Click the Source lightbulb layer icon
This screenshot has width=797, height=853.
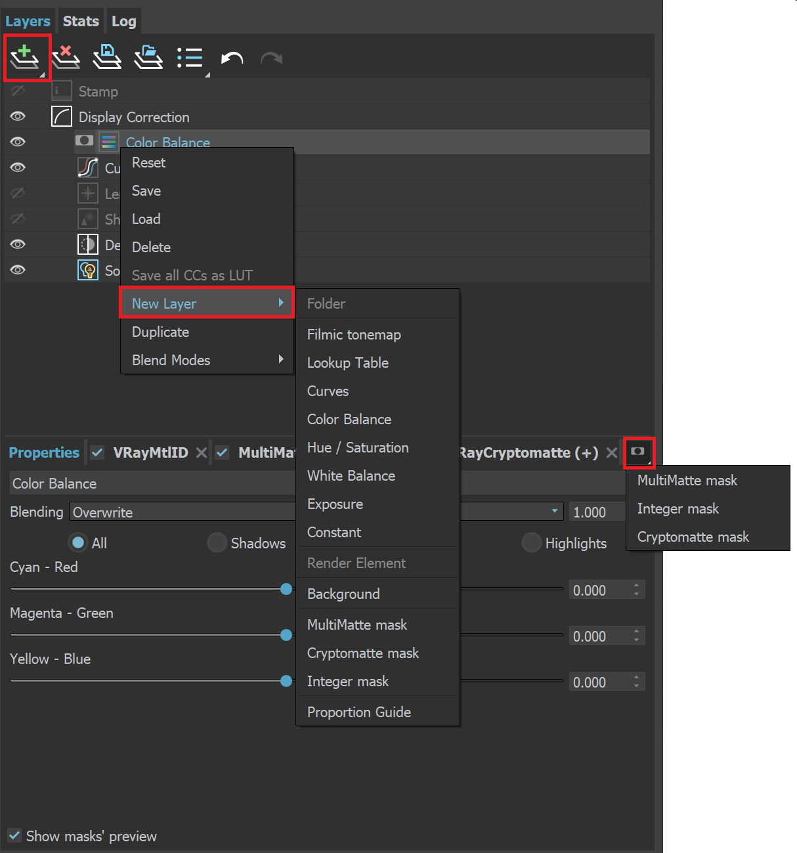(88, 270)
